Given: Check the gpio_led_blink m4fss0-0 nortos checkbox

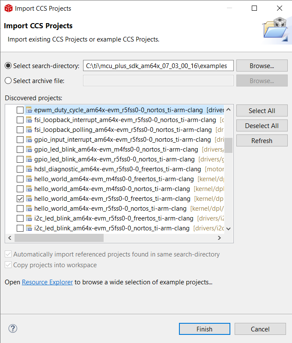Looking at the screenshot, I should click(20, 149).
